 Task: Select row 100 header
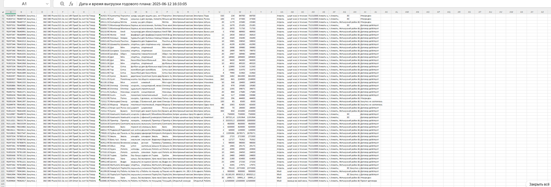click(3, 105)
